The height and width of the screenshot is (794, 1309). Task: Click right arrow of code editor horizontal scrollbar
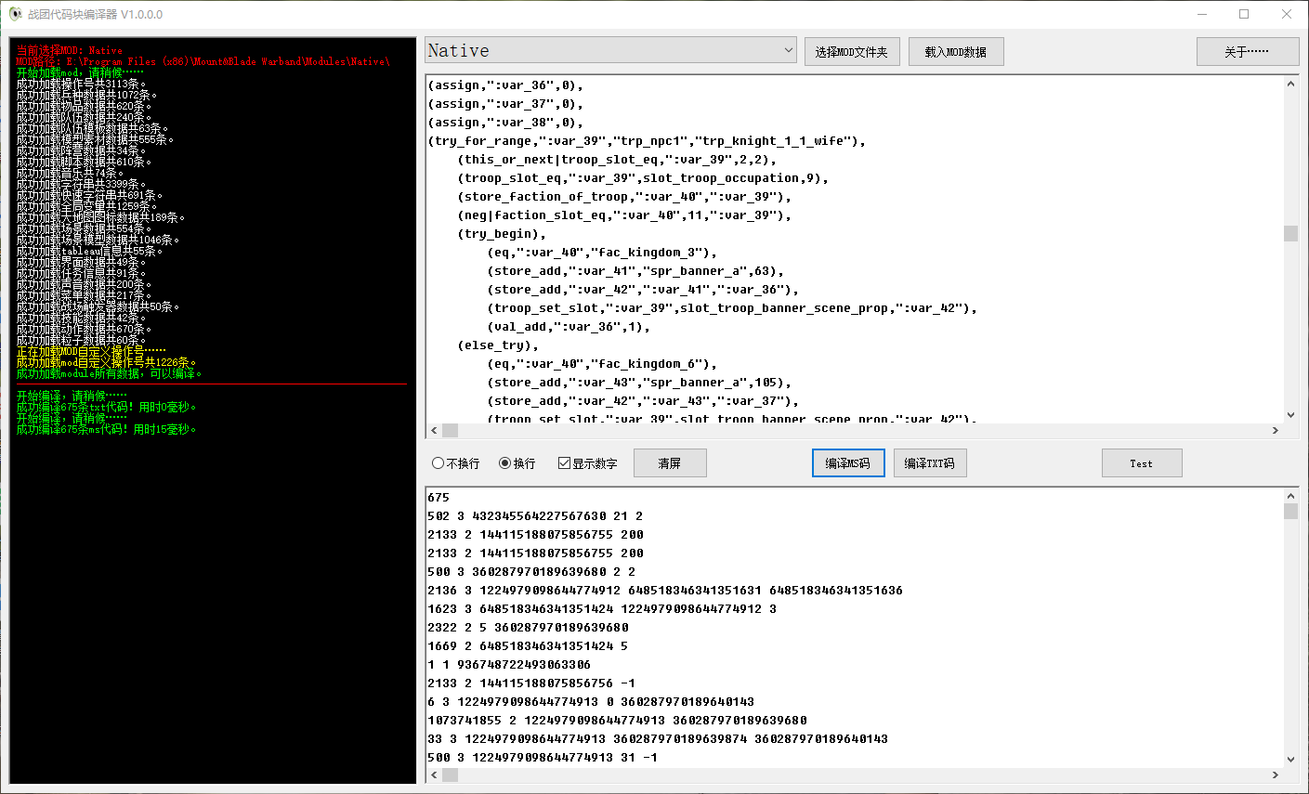pyautogui.click(x=1276, y=430)
